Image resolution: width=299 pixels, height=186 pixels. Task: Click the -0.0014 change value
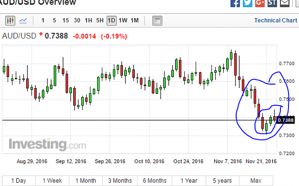(x=85, y=36)
